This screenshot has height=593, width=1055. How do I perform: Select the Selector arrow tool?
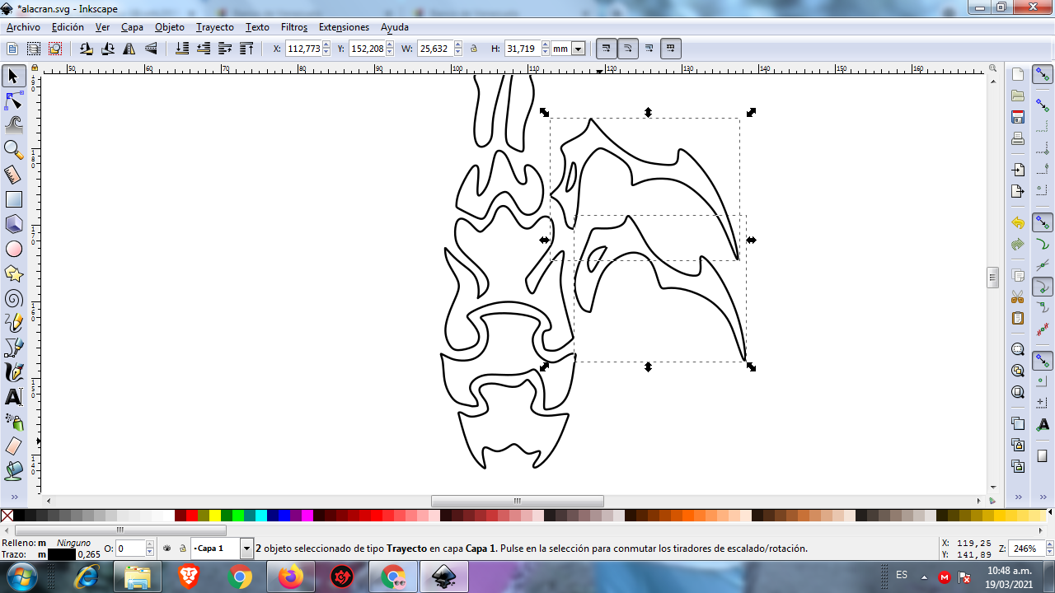(13, 77)
